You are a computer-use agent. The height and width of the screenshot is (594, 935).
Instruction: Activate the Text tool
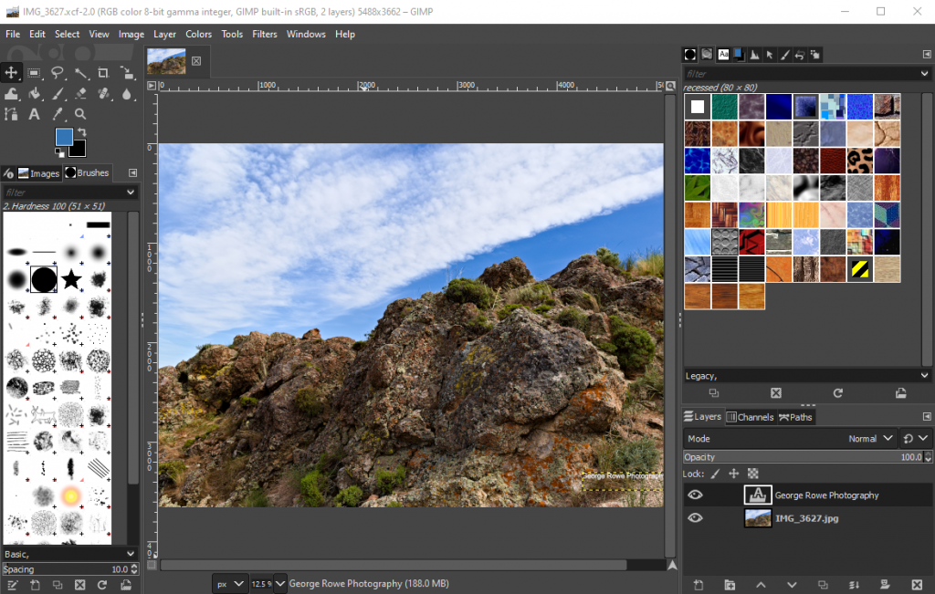point(35,114)
